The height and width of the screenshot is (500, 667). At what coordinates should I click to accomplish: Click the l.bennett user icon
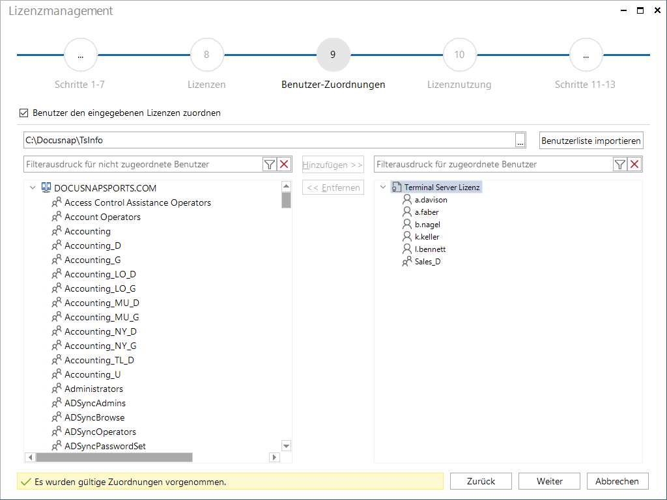pos(407,248)
